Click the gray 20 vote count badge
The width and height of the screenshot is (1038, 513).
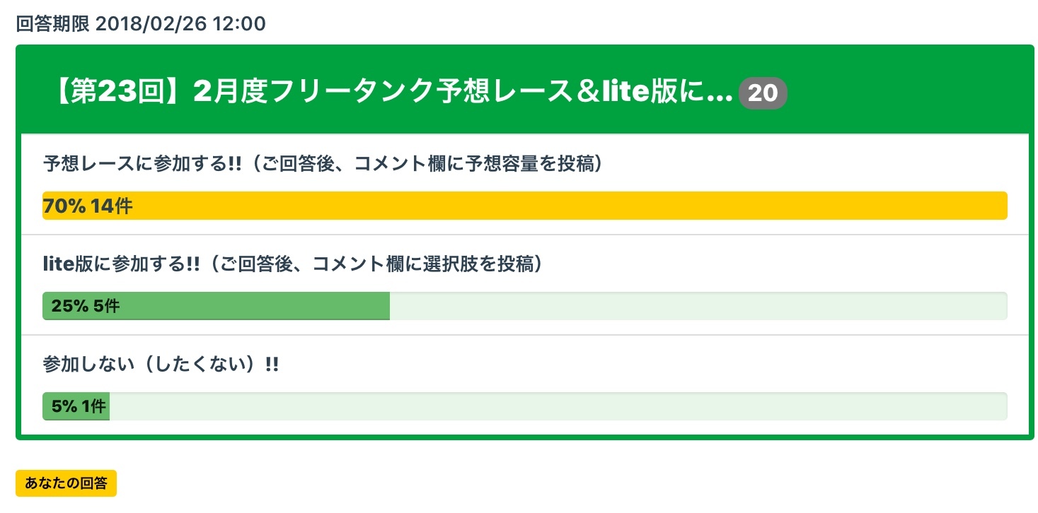pyautogui.click(x=762, y=93)
